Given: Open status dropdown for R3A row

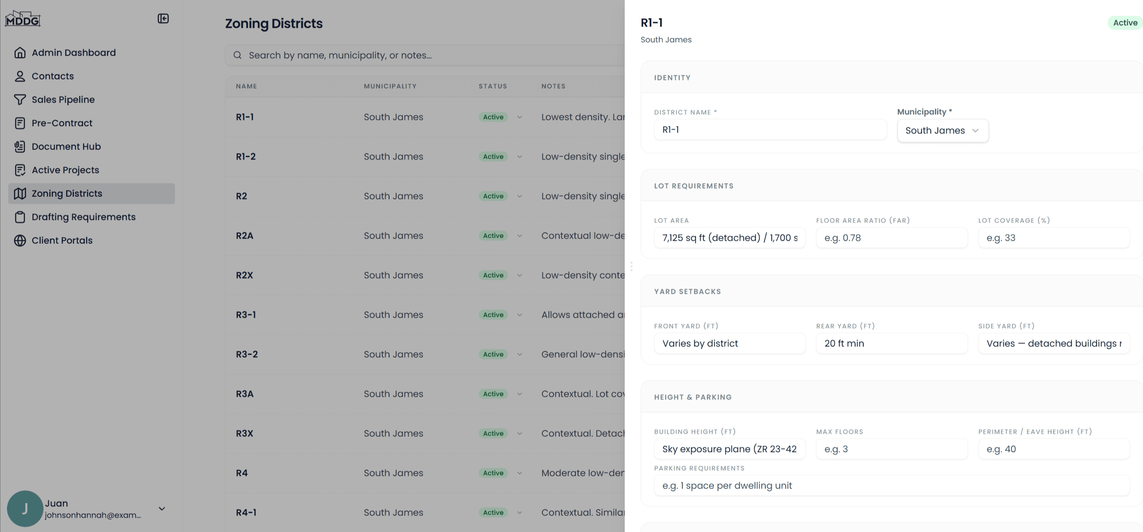Looking at the screenshot, I should point(519,394).
